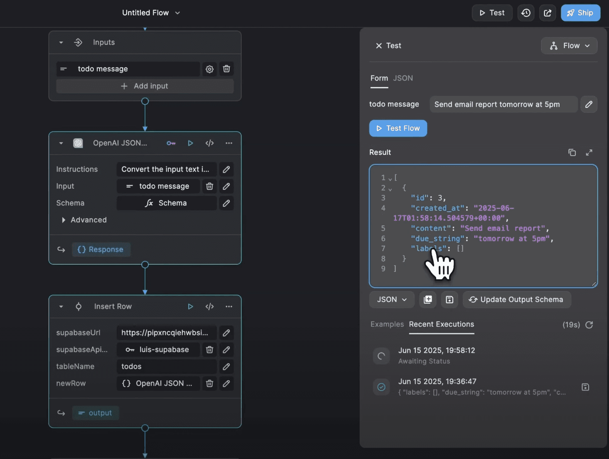Close the Test panel
Viewport: 609px width, 459px height.
379,46
